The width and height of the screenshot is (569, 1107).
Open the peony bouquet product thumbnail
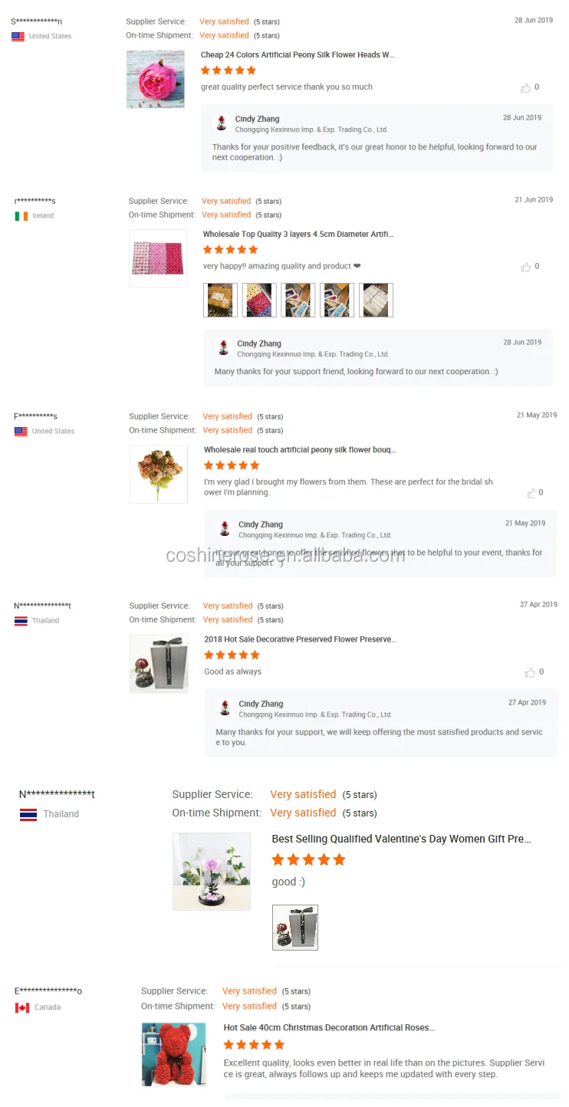[159, 475]
